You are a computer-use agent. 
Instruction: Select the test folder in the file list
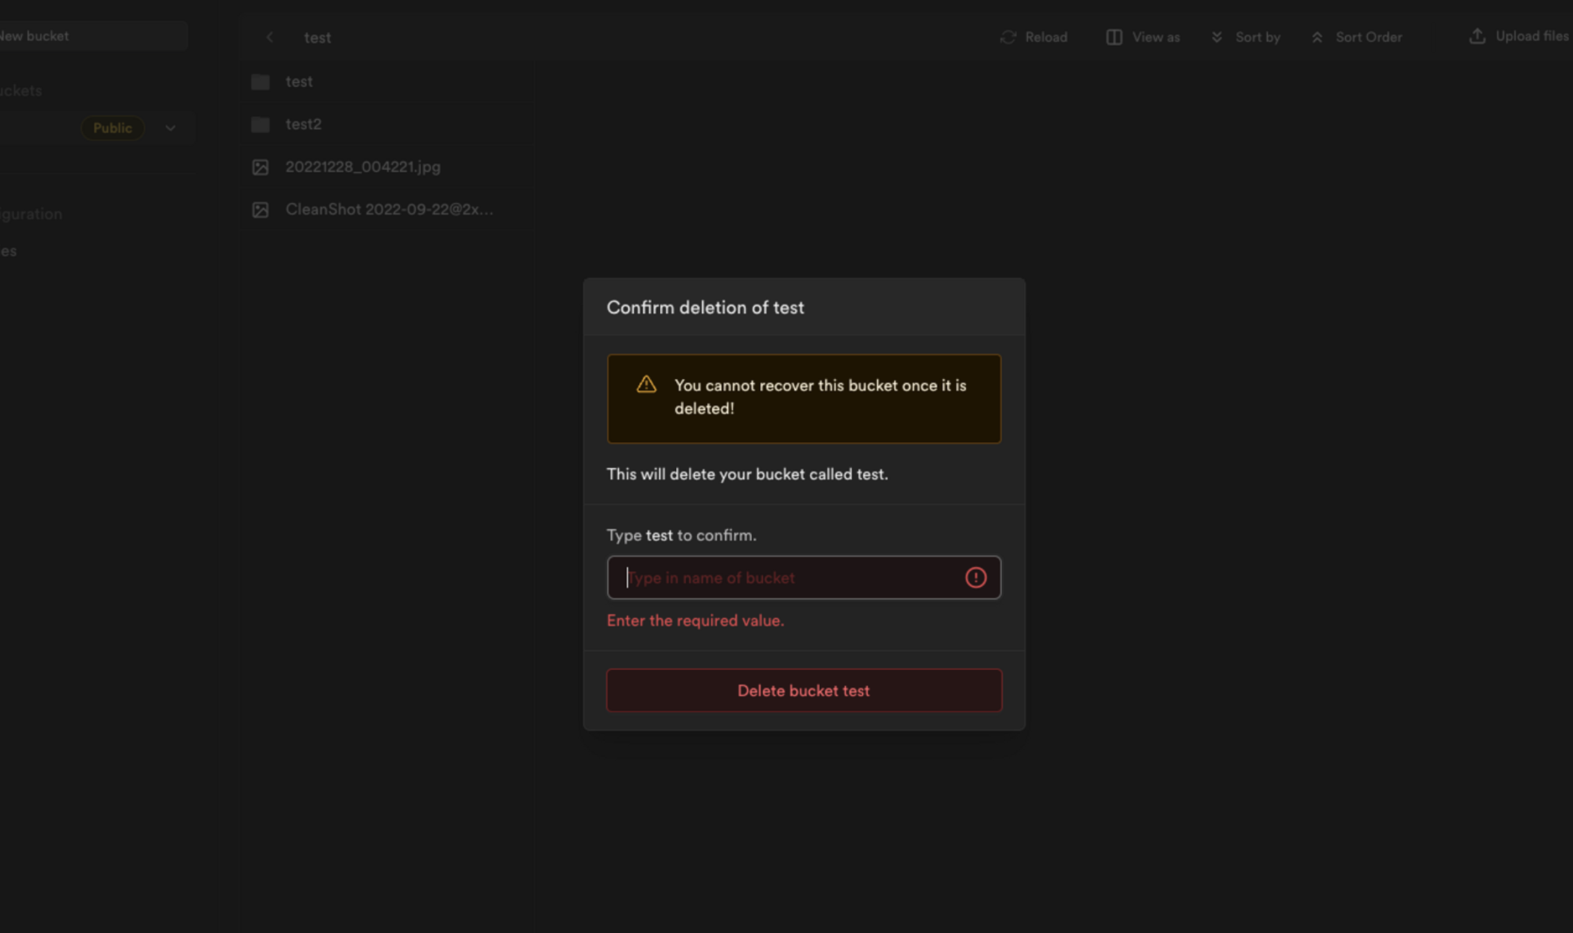(298, 81)
